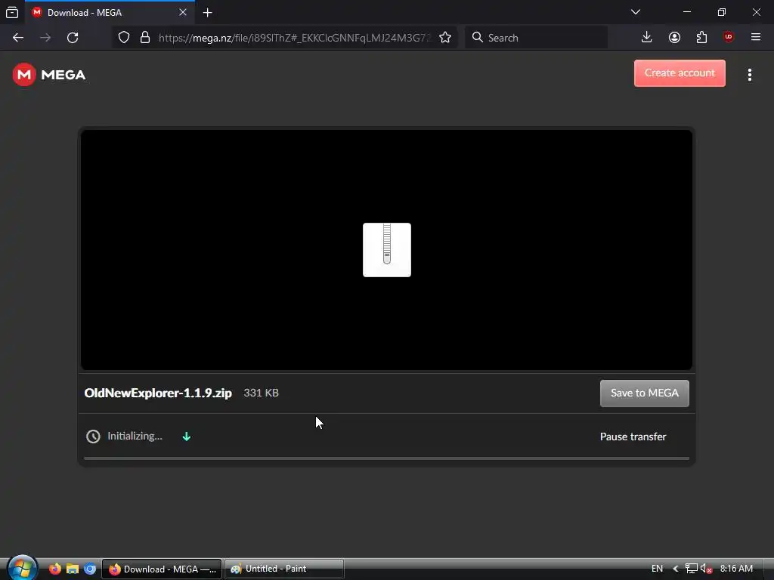
Task: Click the clock icon beside Initializing
Action: [x=93, y=437]
